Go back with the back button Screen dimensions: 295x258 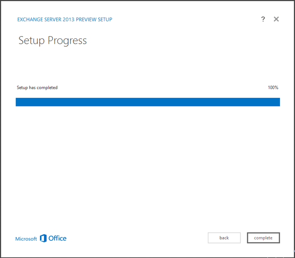(224, 238)
